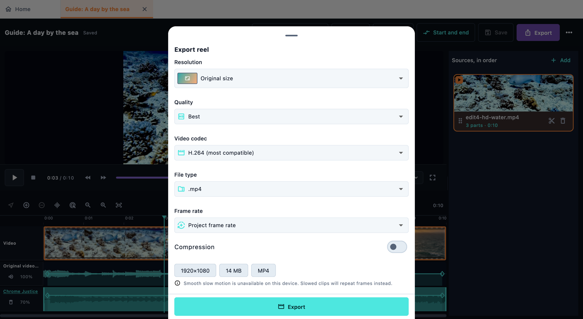This screenshot has width=583, height=319.
Task: Click the teal Export button in dialog
Action: coord(291,307)
